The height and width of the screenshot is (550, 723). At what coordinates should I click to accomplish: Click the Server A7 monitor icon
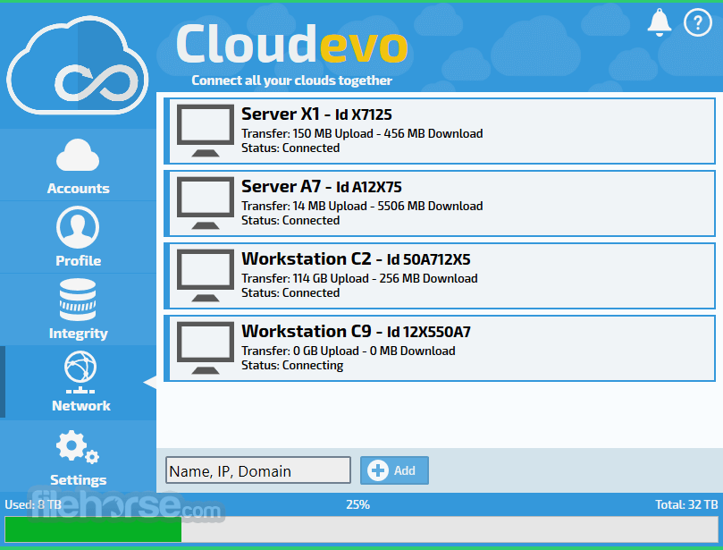point(206,203)
